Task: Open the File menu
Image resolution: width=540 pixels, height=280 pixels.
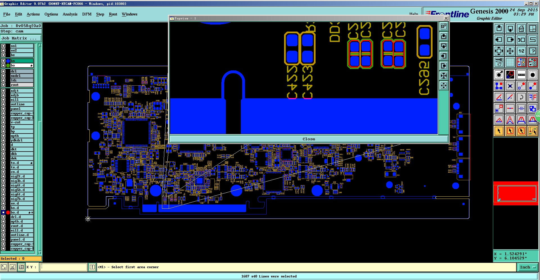Action: click(7, 14)
